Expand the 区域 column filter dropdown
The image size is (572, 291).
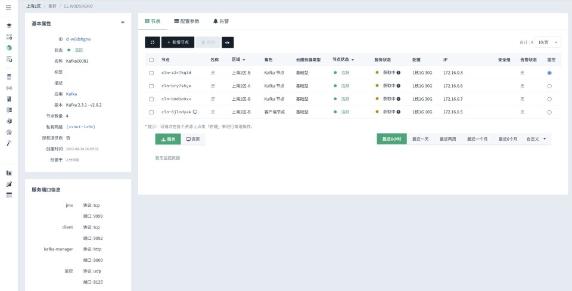244,60
